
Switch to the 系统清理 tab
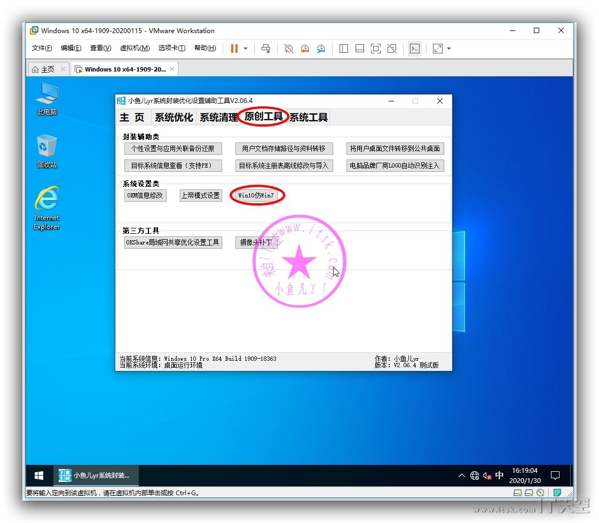(x=218, y=117)
